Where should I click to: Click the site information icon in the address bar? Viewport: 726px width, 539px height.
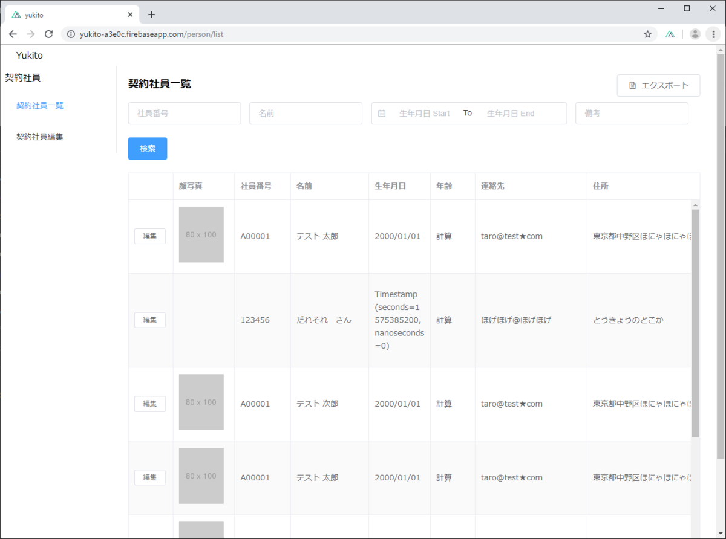[71, 34]
